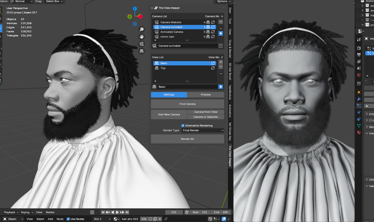
Task: Click the blue Z axis on navigation gizmo
Action: pyautogui.click(x=135, y=8)
